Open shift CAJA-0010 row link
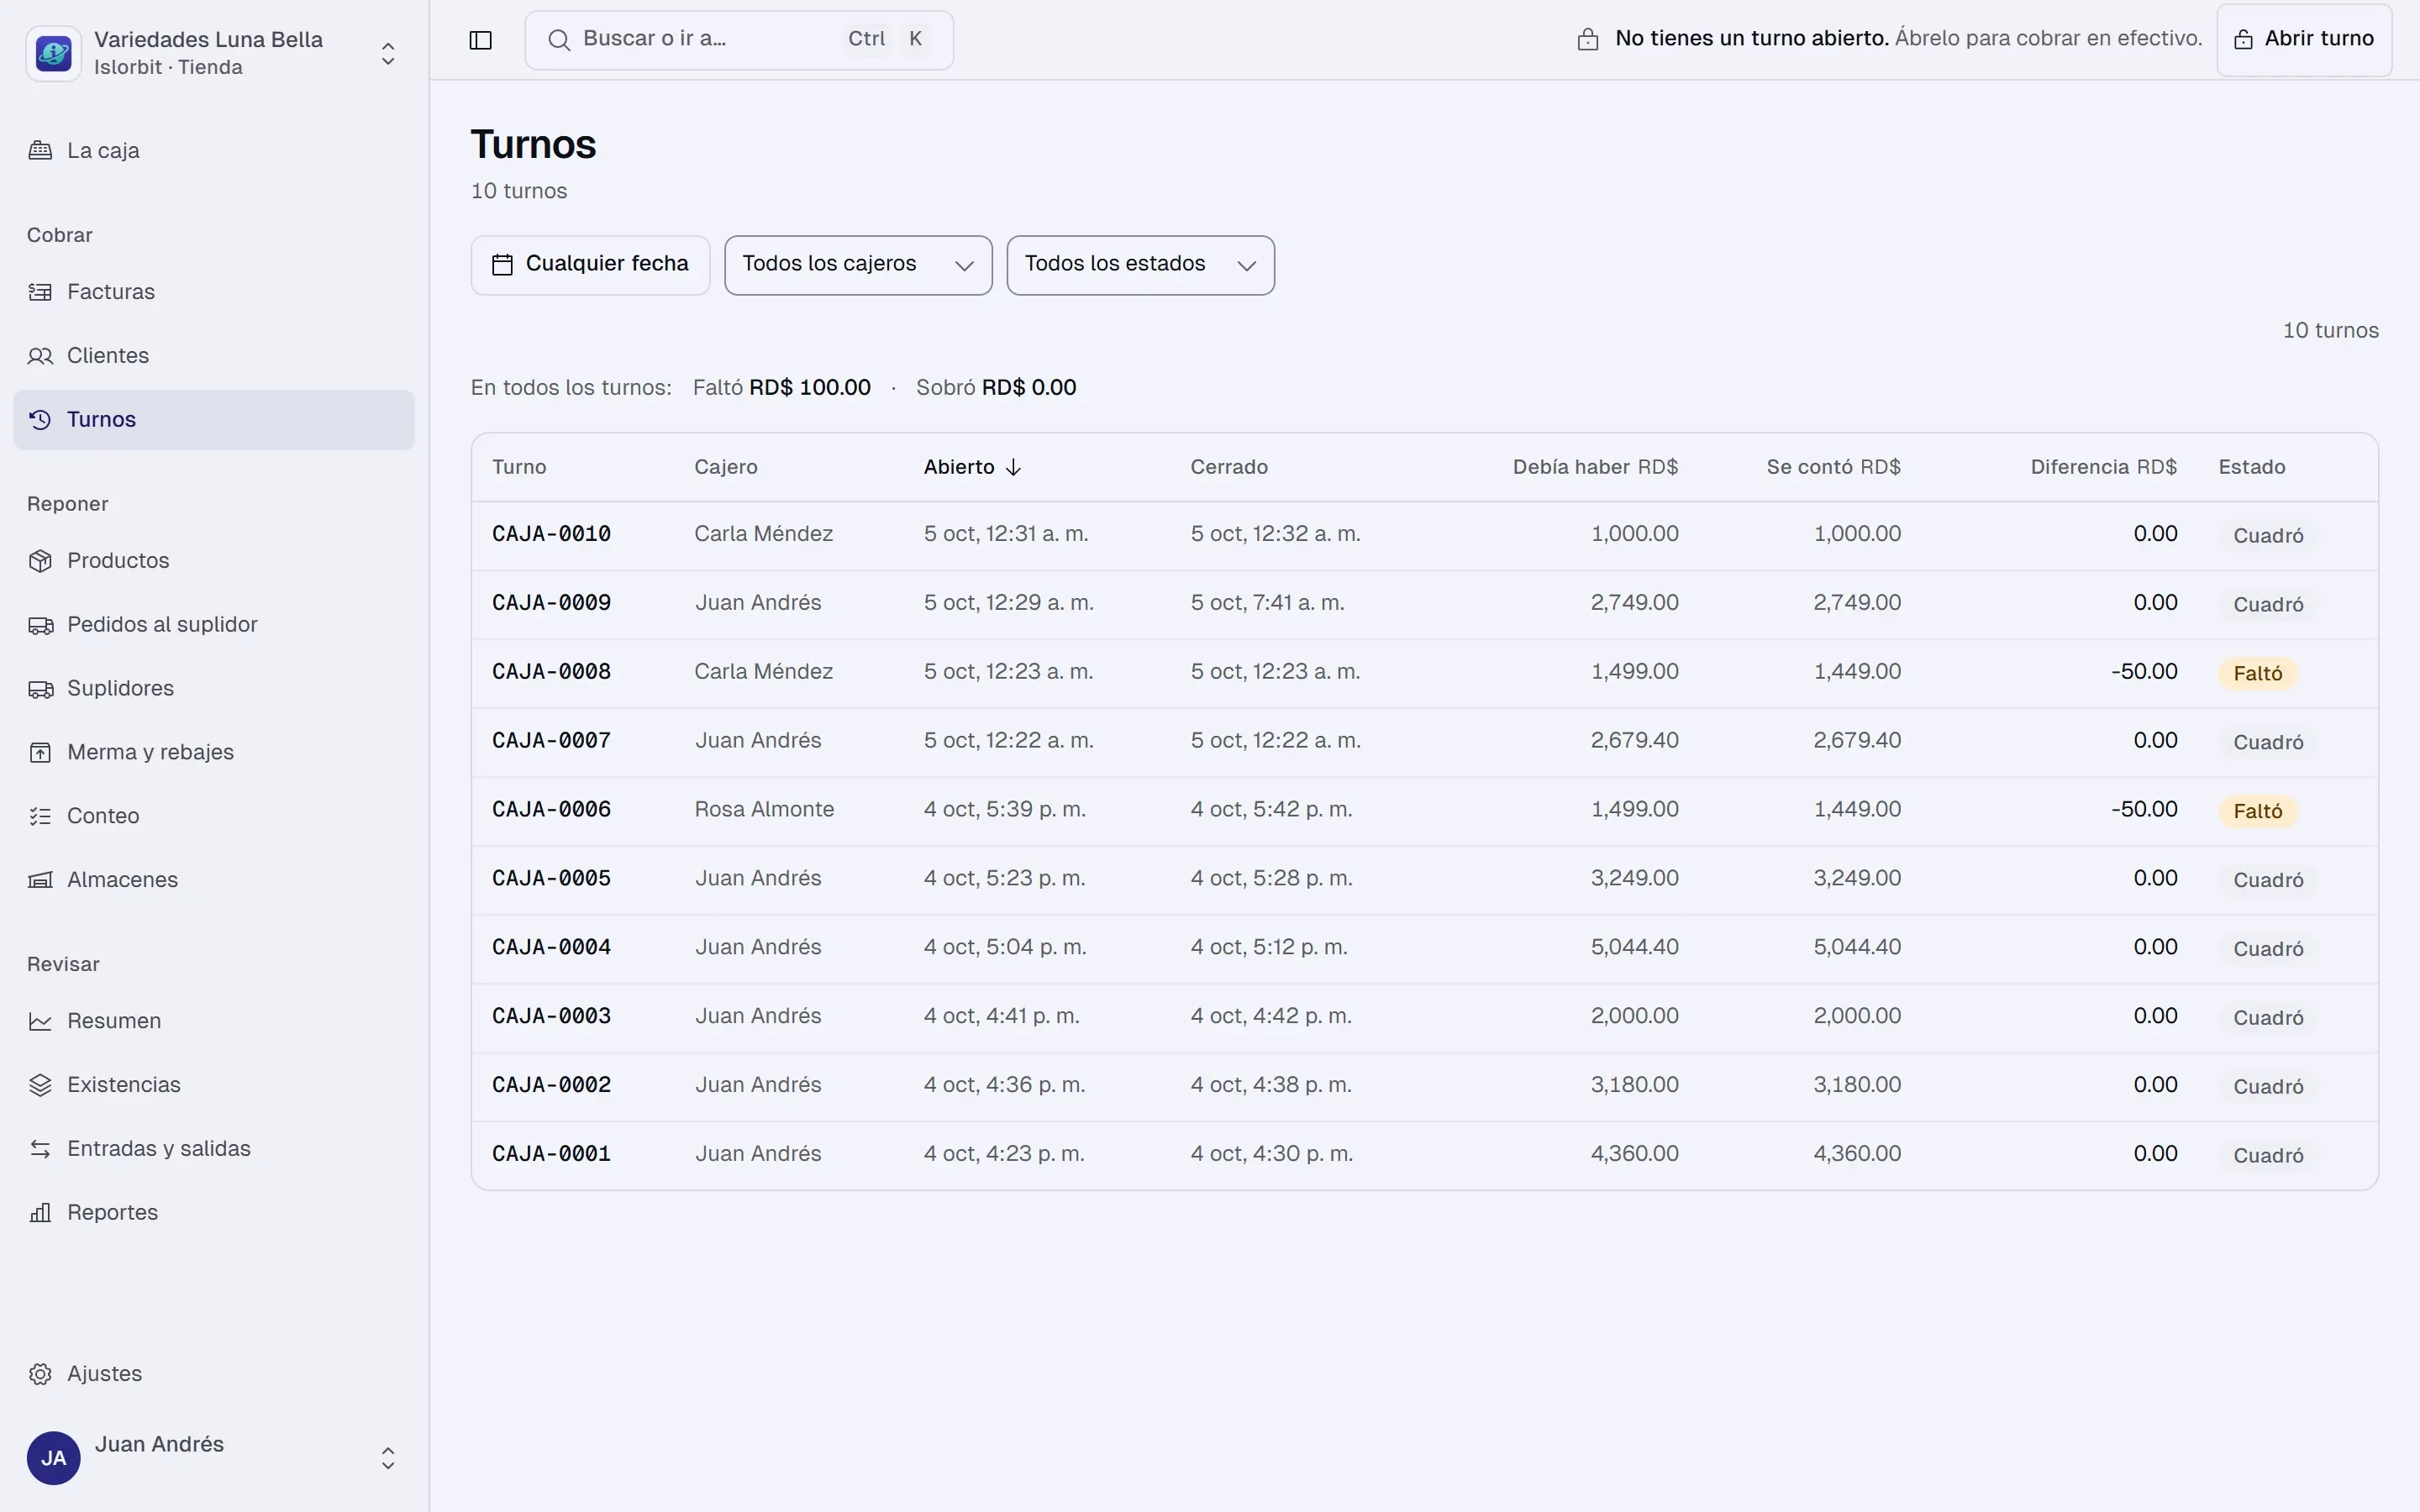The height and width of the screenshot is (1512, 2420). (x=551, y=534)
